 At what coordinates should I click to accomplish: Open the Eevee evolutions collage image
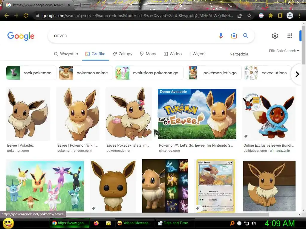pos(165,186)
